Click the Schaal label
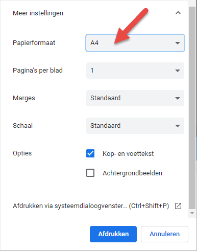 (x=22, y=126)
